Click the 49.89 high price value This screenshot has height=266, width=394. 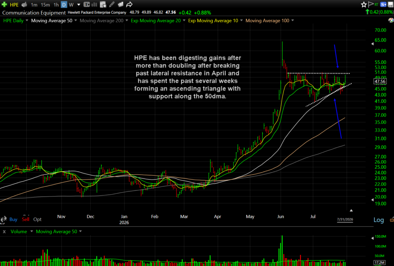click(146, 13)
